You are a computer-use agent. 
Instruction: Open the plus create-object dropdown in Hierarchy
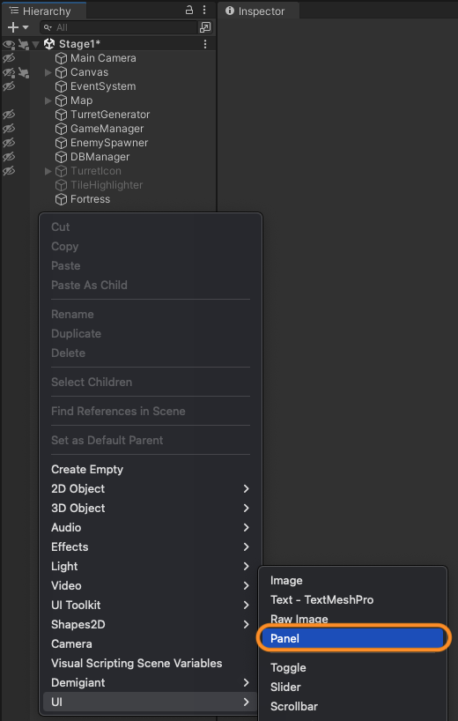point(18,27)
